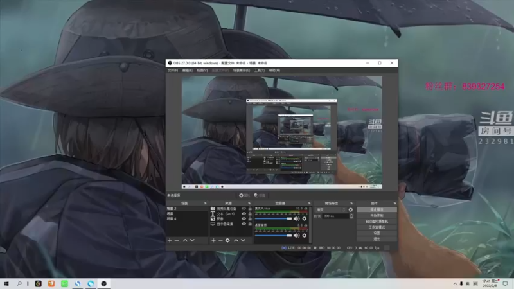
Task: Select scene '场景 2' in Scenes list
Action: click(187, 208)
